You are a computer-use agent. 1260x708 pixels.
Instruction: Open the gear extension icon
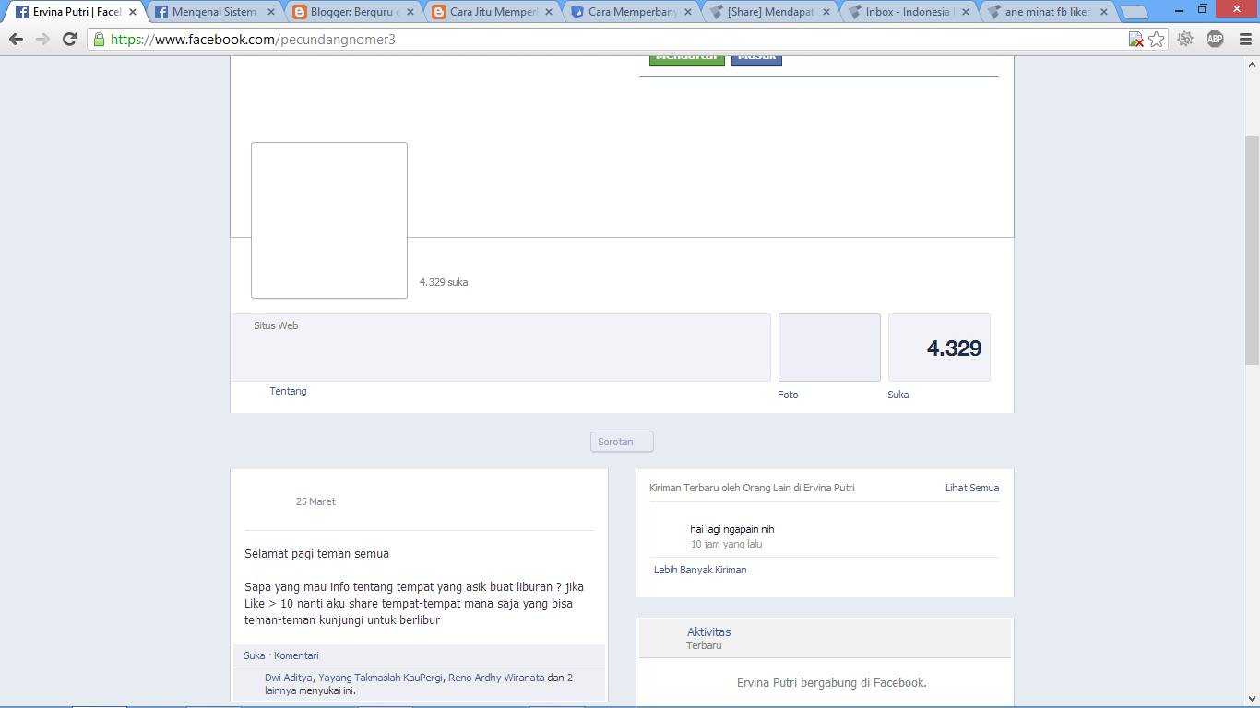click(x=1185, y=39)
